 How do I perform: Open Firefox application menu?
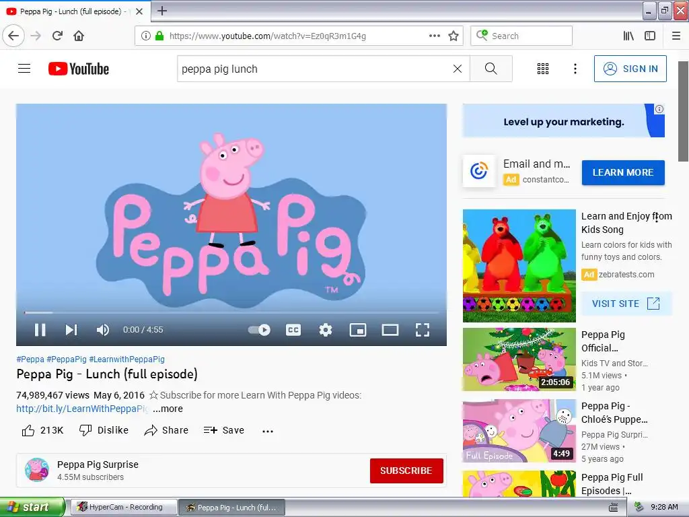[x=676, y=36]
